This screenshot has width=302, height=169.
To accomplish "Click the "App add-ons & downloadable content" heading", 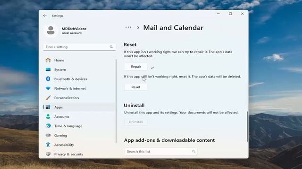I will click(x=169, y=140).
